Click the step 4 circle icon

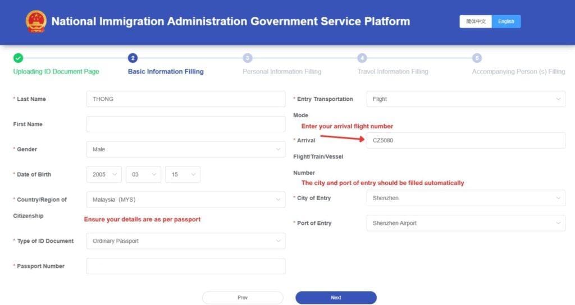(362, 58)
